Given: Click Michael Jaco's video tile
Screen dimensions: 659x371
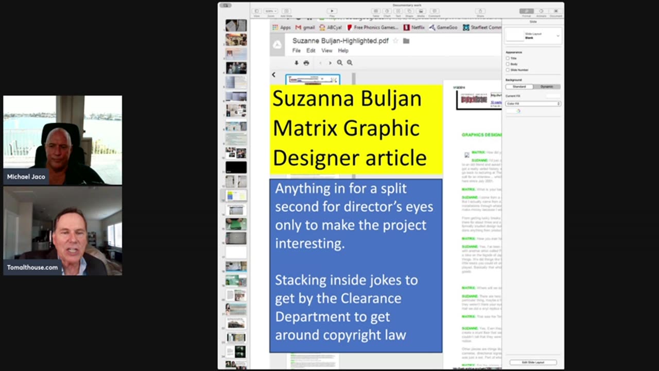Looking at the screenshot, I should click(x=63, y=140).
